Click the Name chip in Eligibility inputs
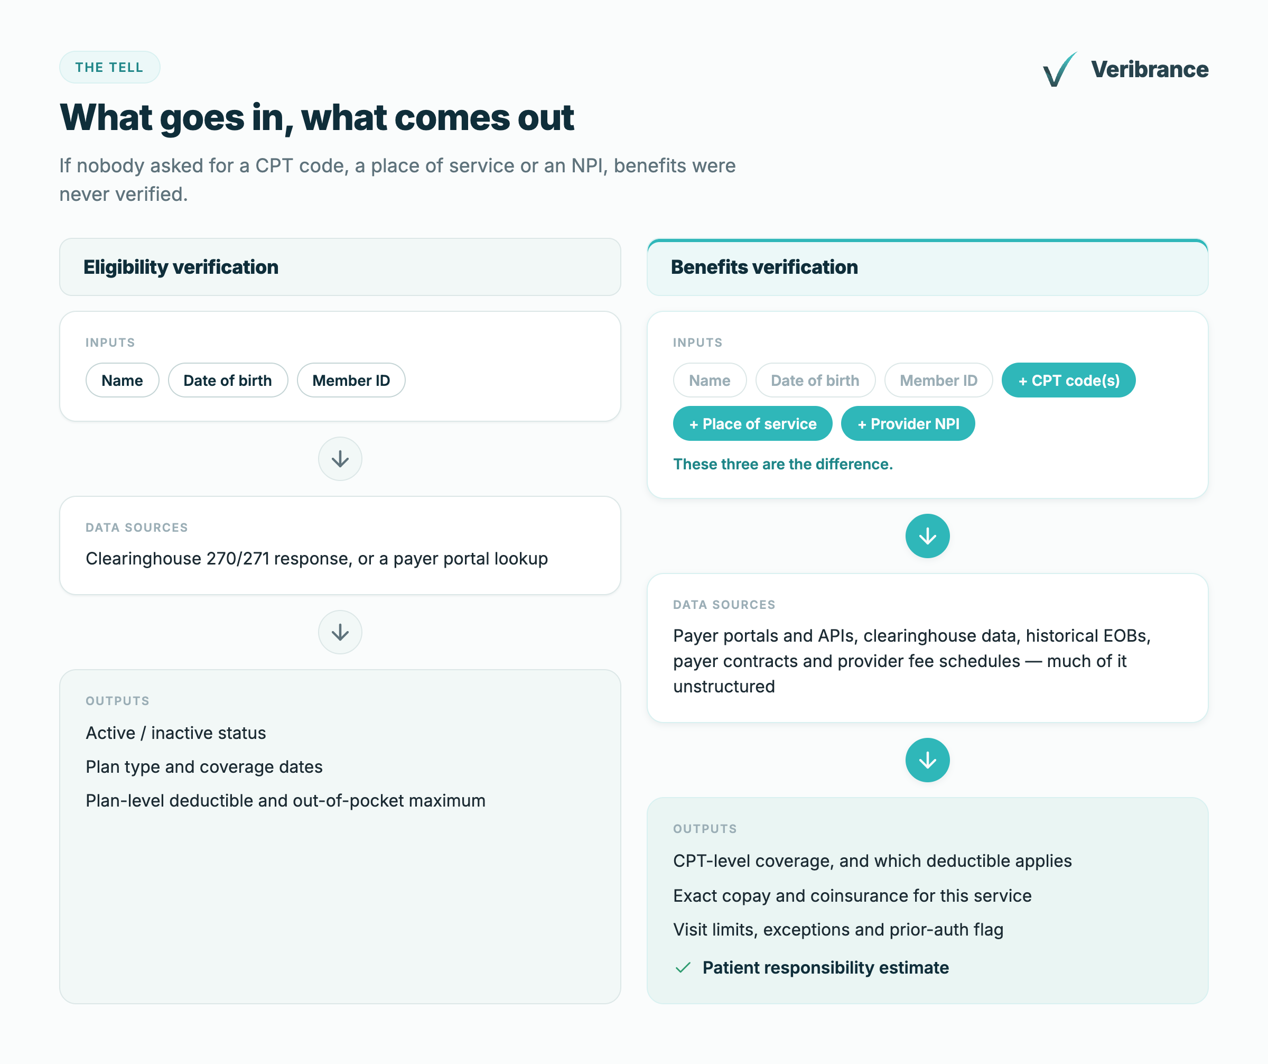The height and width of the screenshot is (1064, 1268). tap(123, 380)
